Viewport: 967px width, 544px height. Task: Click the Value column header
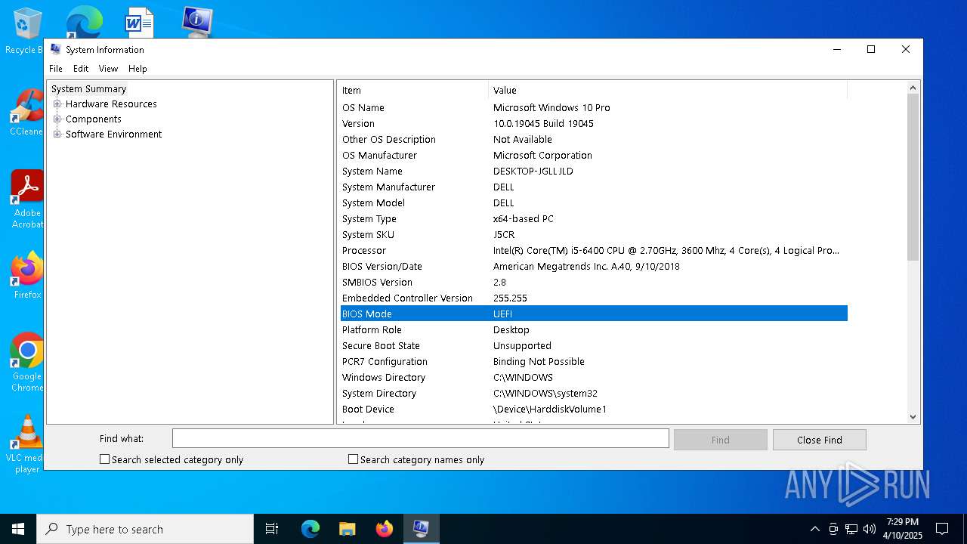(668, 90)
